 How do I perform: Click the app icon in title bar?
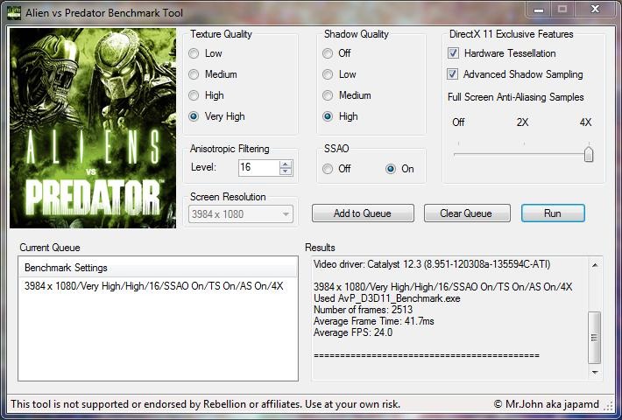tap(12, 10)
